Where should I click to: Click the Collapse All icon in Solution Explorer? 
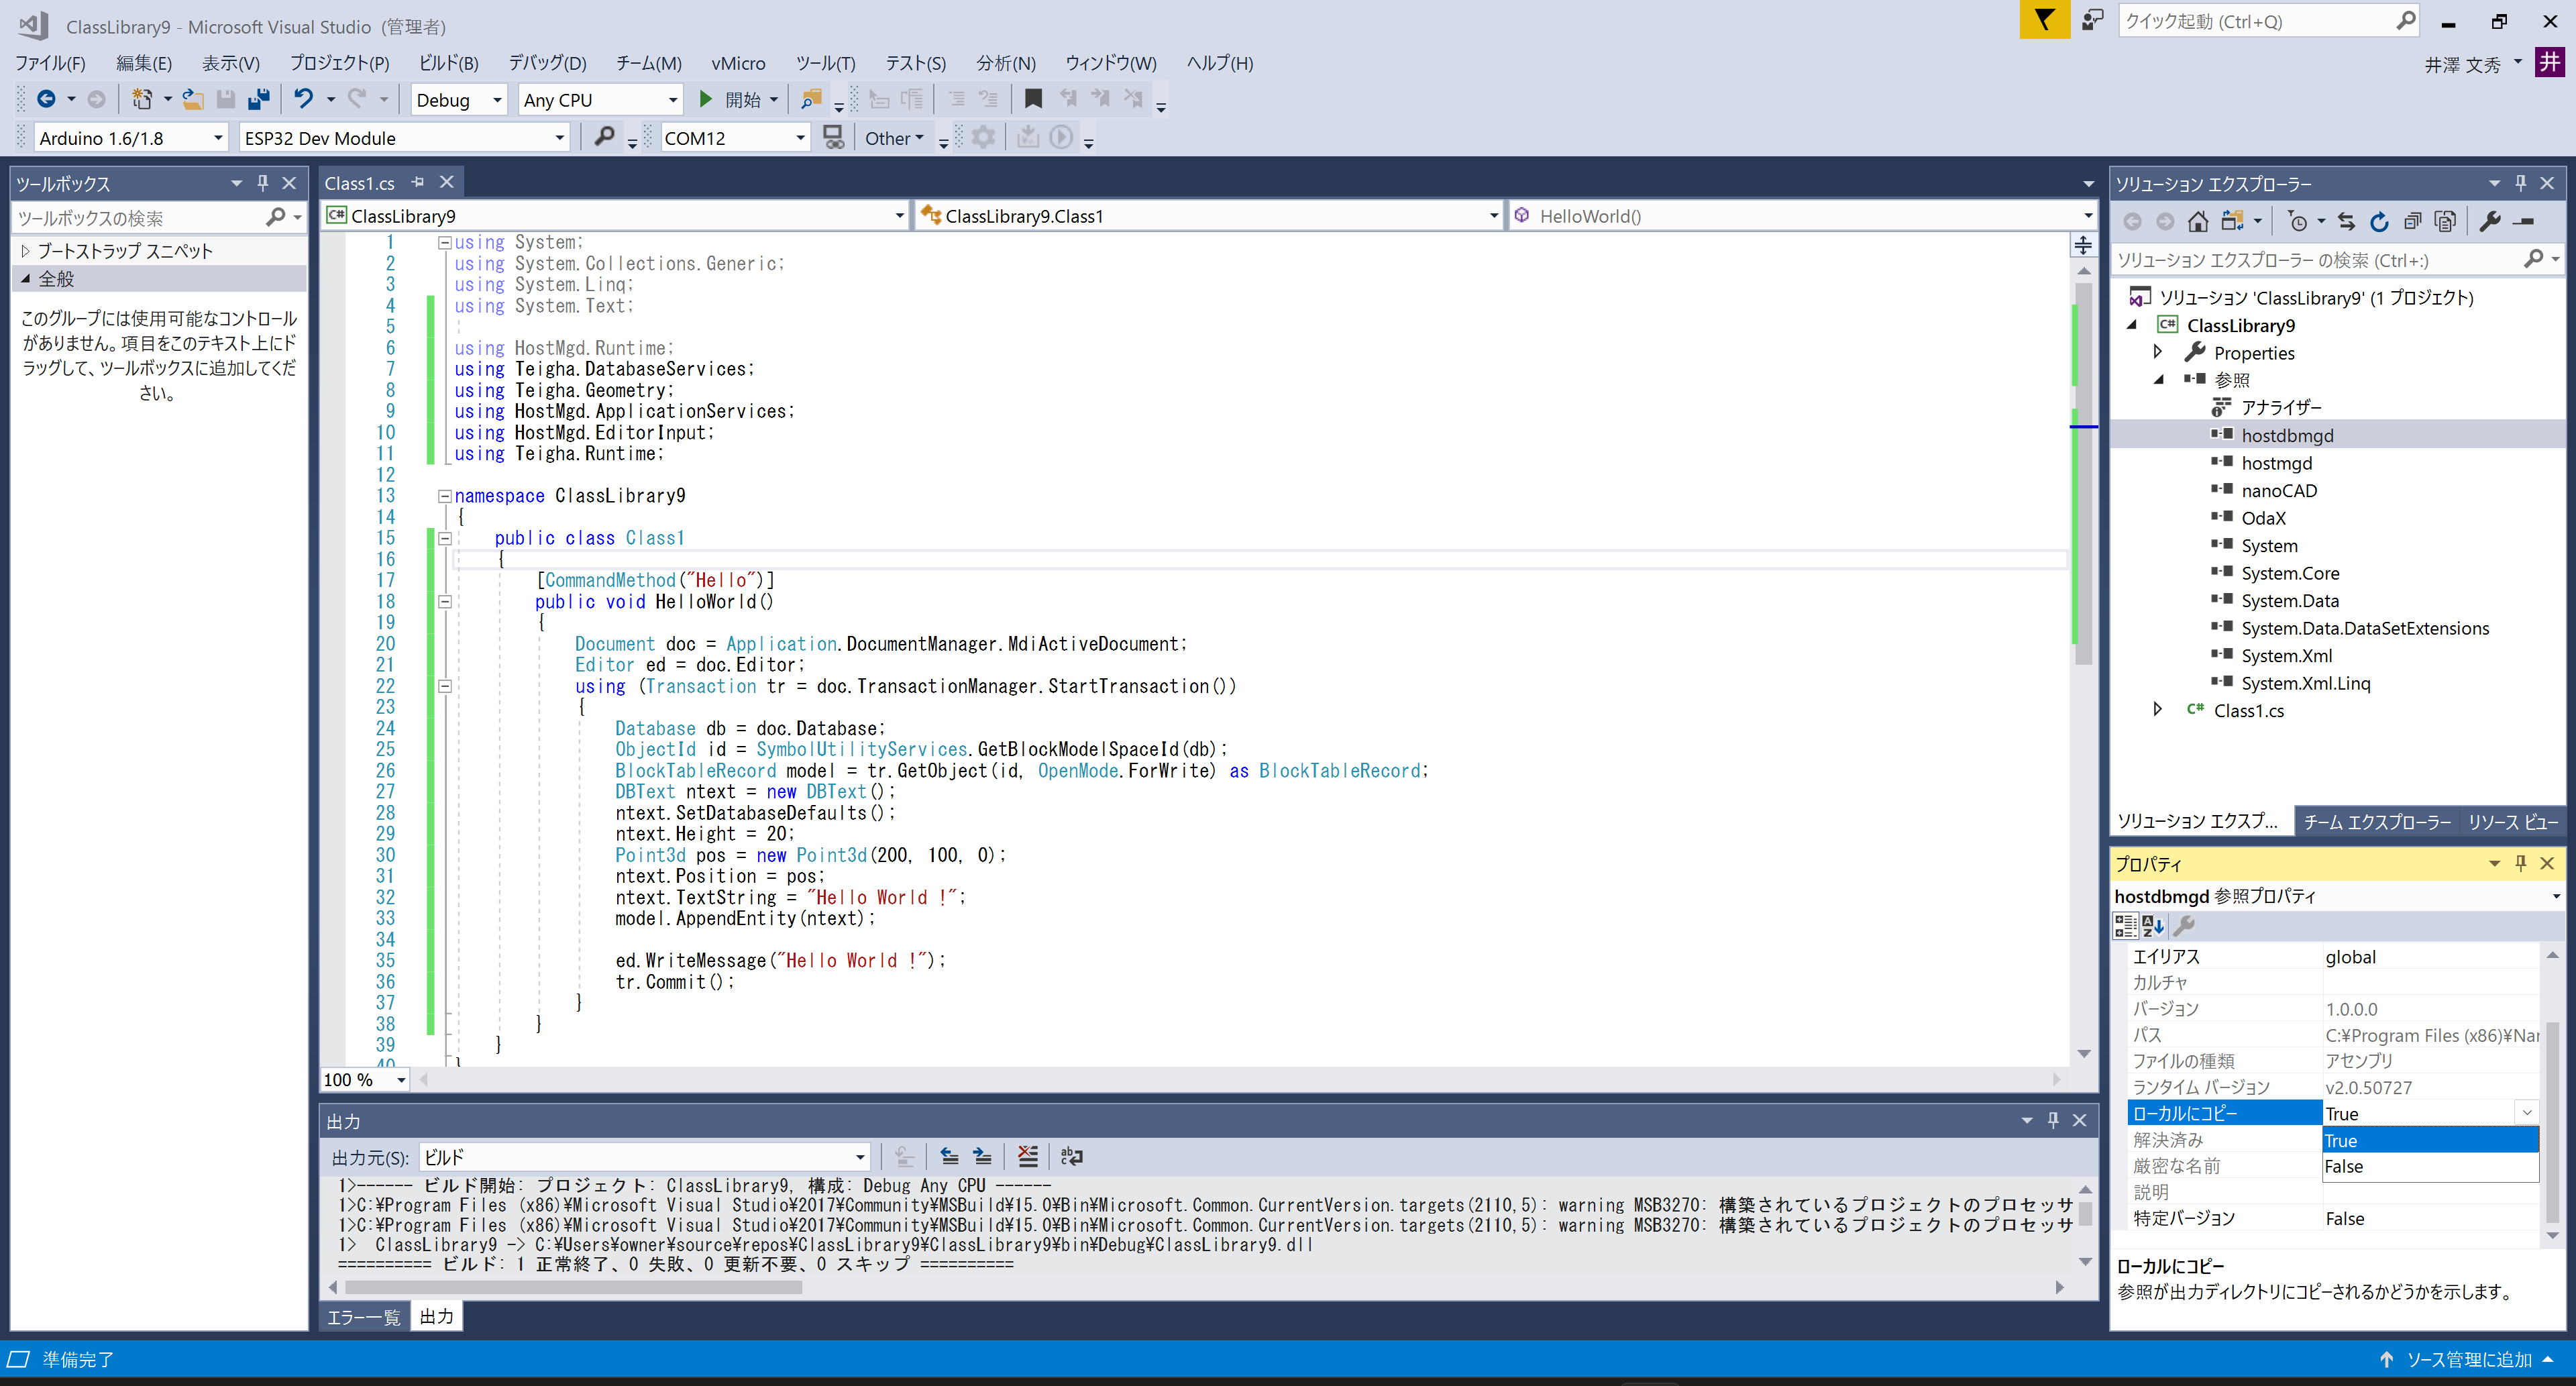tap(2413, 222)
